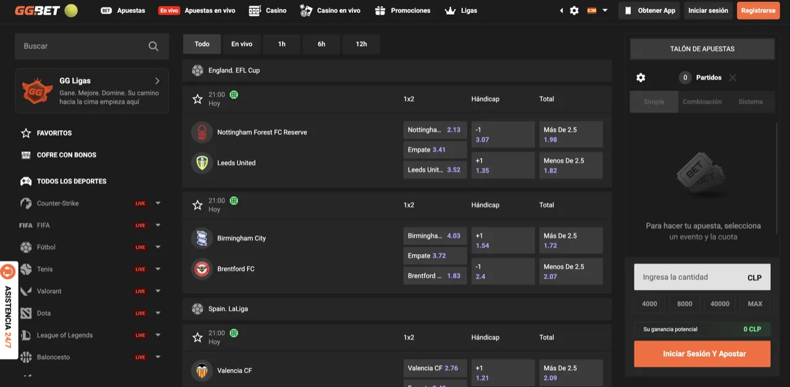Open Casino en vivo menu item
The image size is (790, 387).
(x=330, y=10)
